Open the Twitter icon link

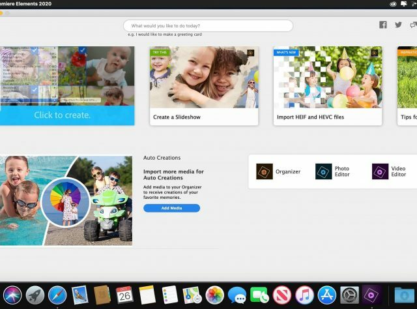[398, 25]
